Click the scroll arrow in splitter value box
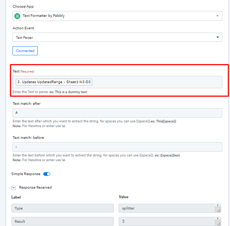Screen dimensions: 230x226 point(218,205)
